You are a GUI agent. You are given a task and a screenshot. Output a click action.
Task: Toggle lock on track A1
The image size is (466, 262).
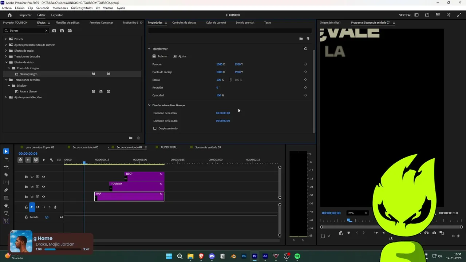pos(26,207)
